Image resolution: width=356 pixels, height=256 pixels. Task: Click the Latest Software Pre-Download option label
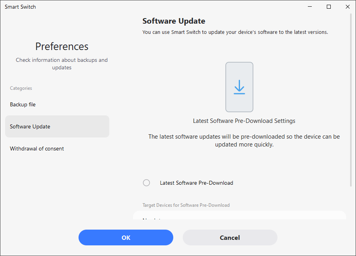(x=197, y=183)
